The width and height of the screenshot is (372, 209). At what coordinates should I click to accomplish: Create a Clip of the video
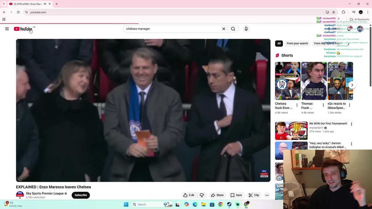click(254, 195)
